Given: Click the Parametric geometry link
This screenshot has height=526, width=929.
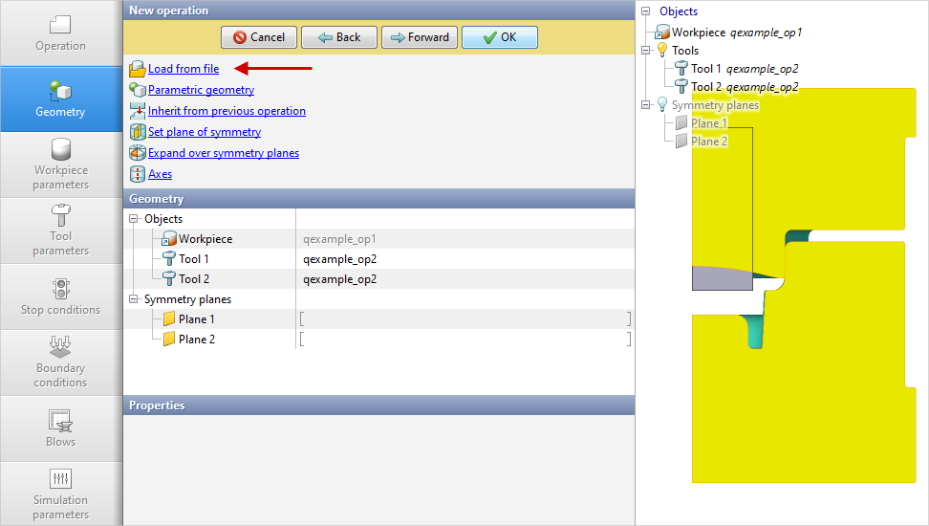Looking at the screenshot, I should [201, 90].
